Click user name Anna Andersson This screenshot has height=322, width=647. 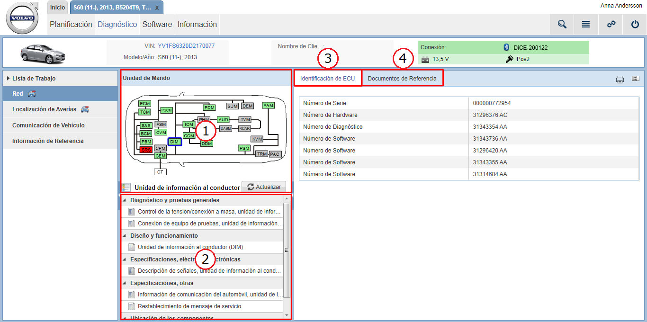click(x=621, y=6)
